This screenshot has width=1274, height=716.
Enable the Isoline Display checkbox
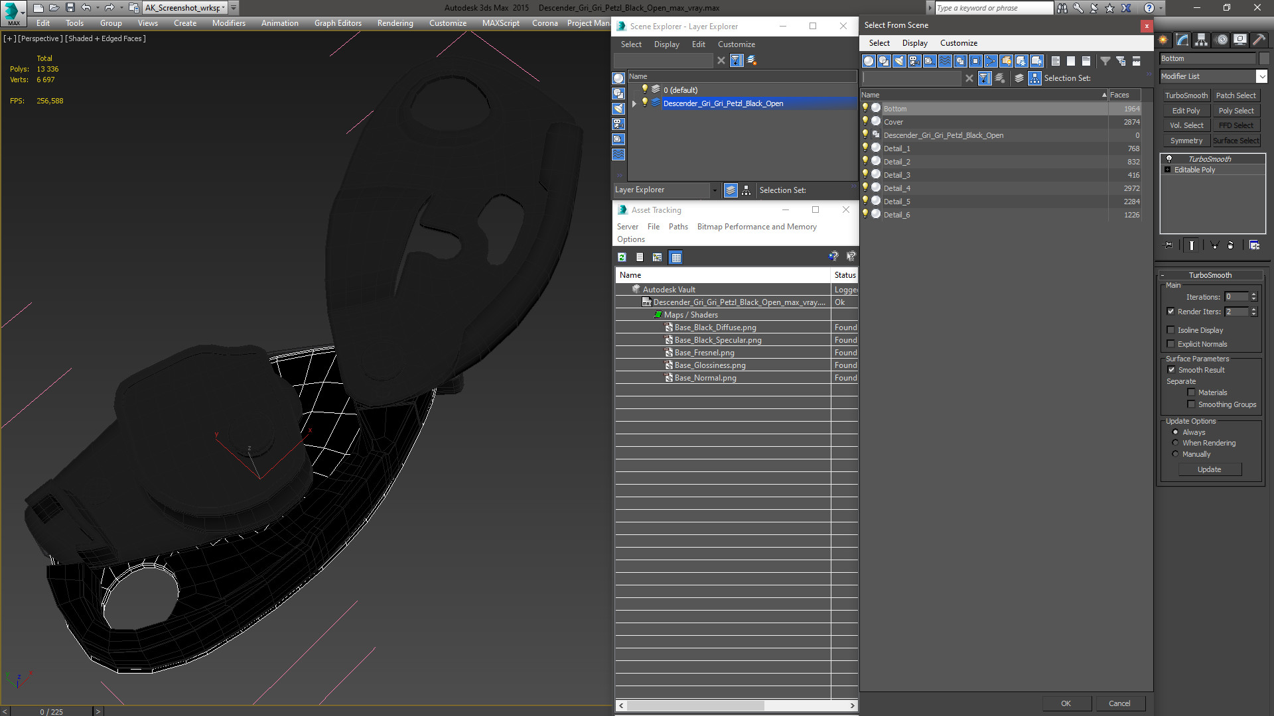(1171, 330)
